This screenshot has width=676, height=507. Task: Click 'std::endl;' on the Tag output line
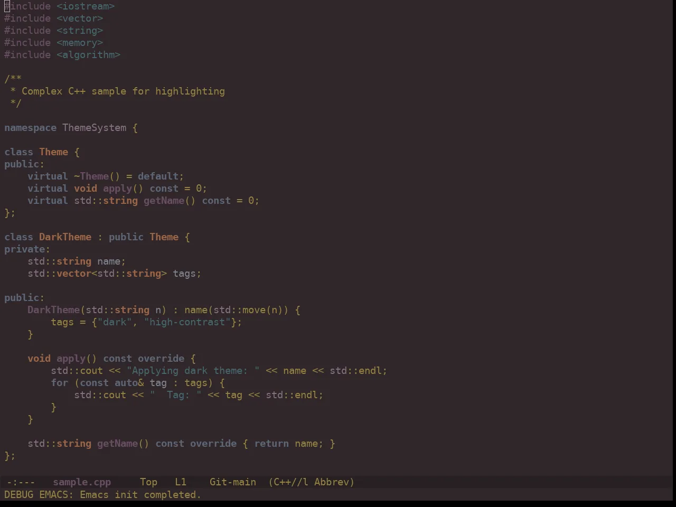pyautogui.click(x=295, y=395)
